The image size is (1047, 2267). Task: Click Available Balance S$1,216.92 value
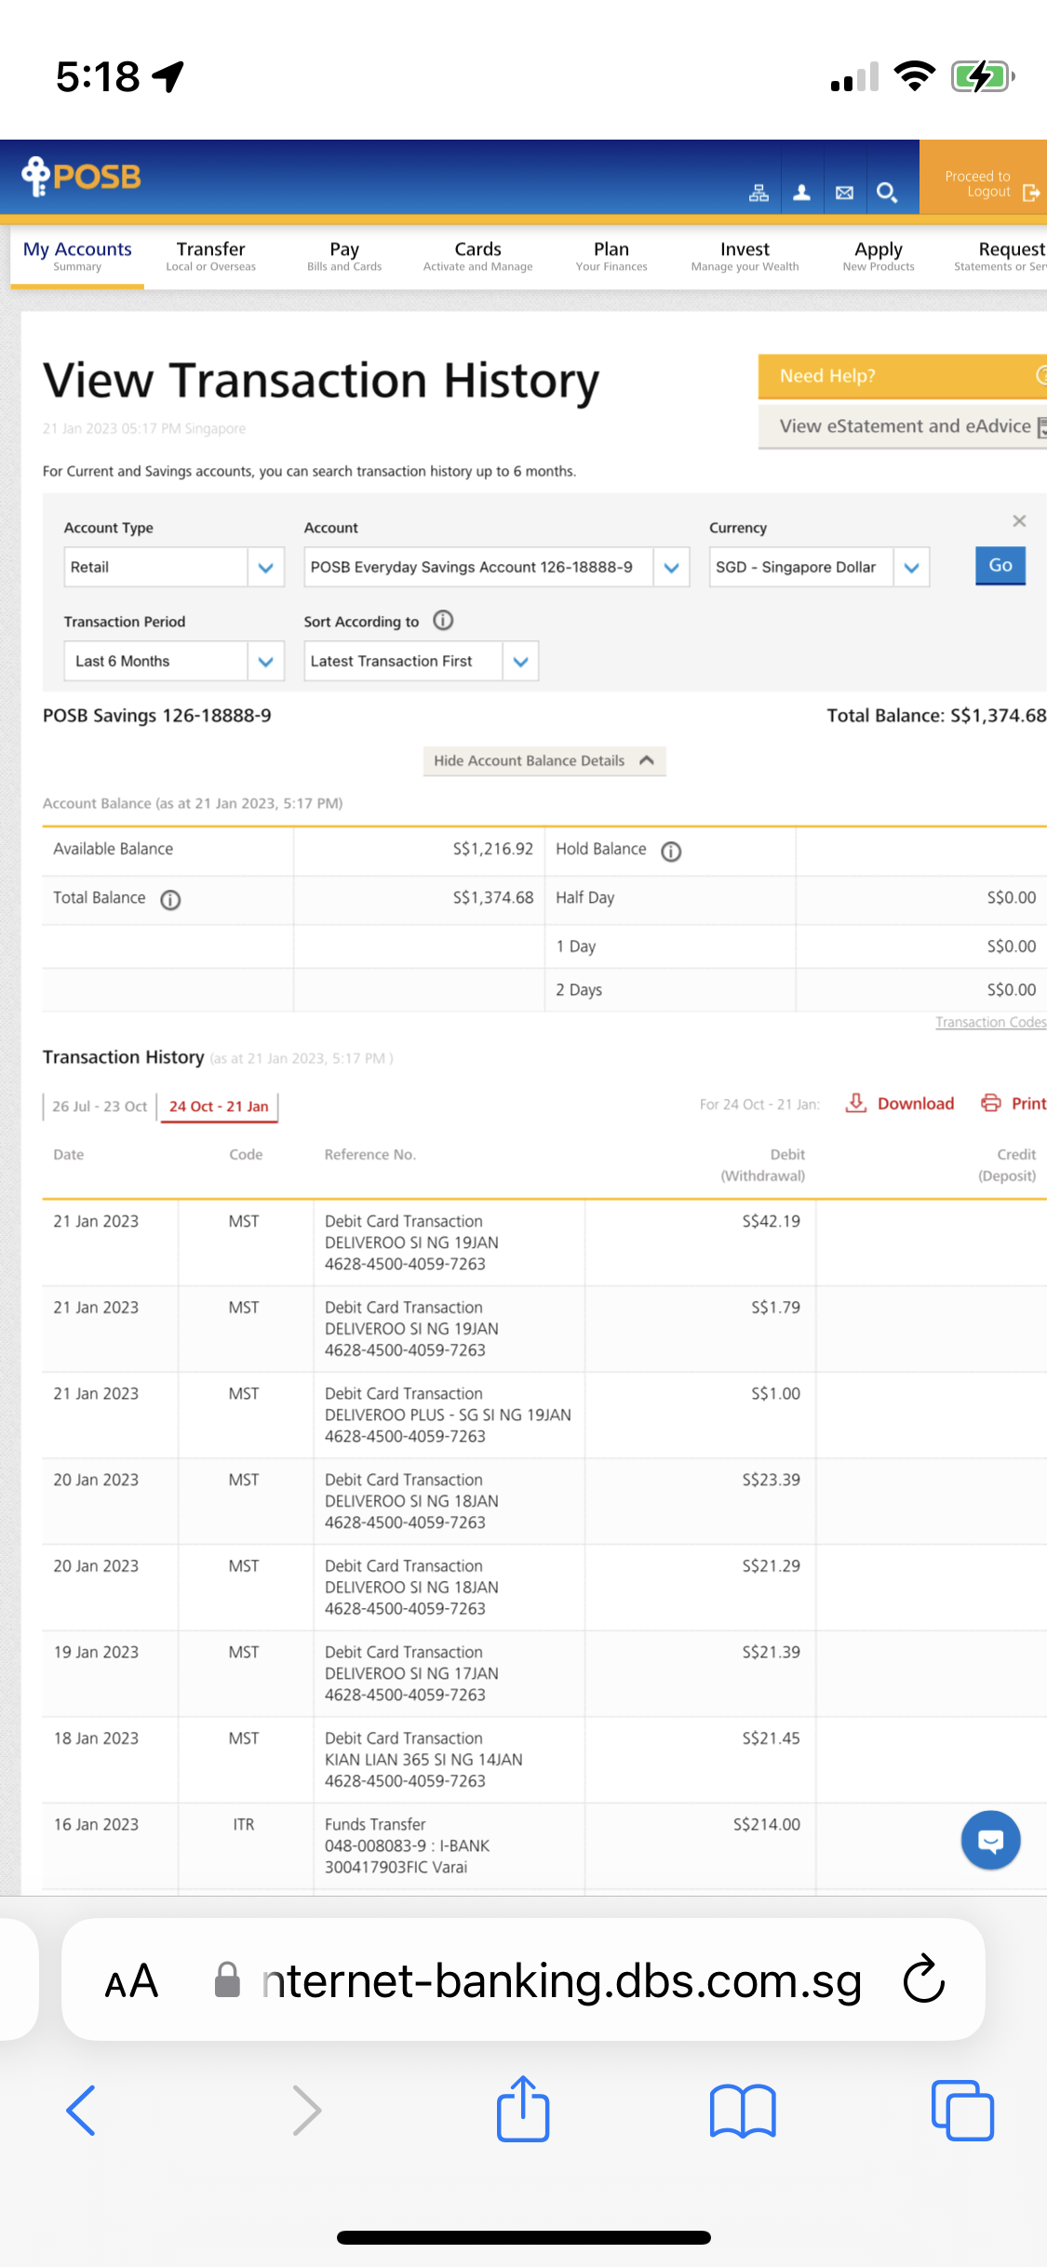[x=492, y=849]
